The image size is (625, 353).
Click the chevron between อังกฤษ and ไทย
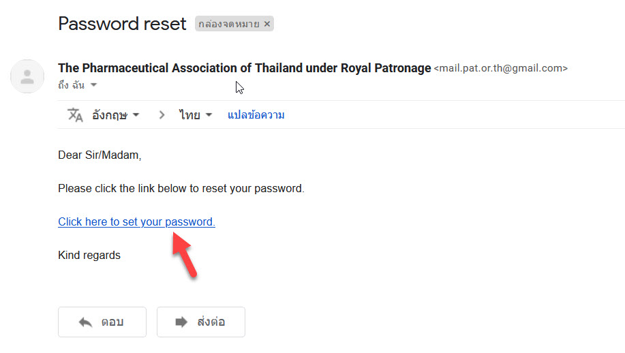tap(162, 115)
